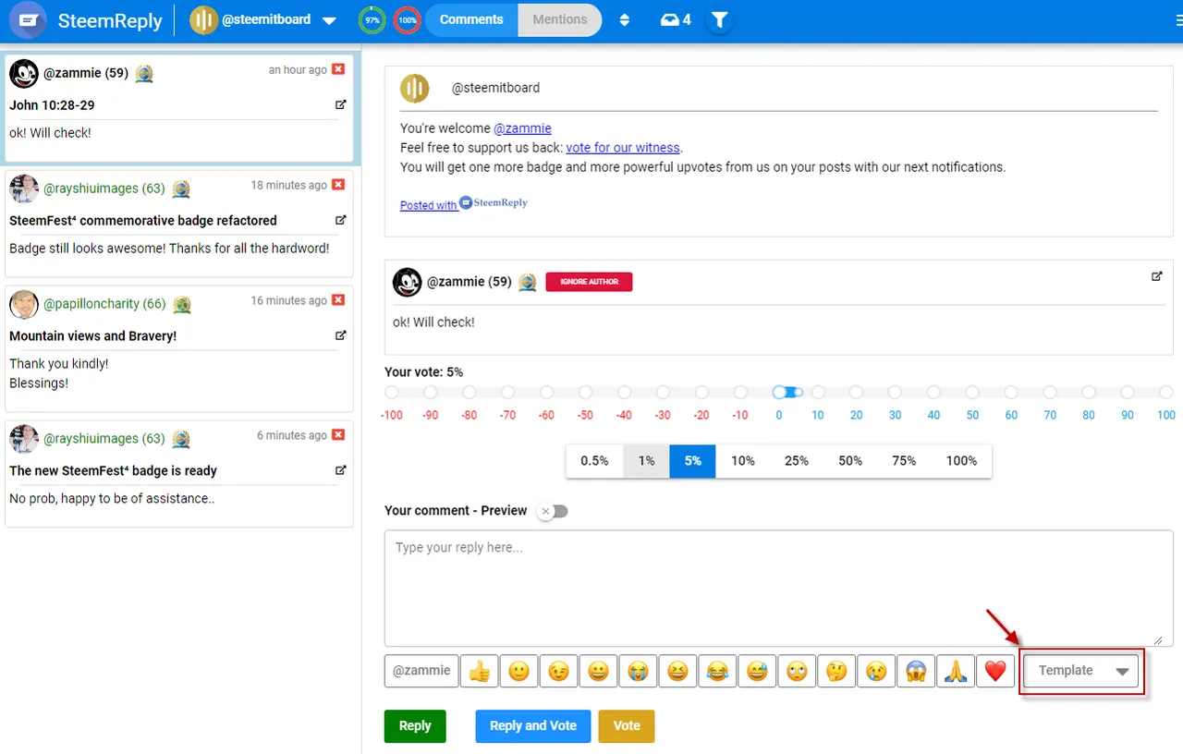The image size is (1183, 754).
Task: Click the green Reply button
Action: [x=415, y=726]
